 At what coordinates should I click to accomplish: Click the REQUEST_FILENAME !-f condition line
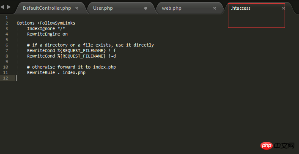pyautogui.click(x=71, y=51)
